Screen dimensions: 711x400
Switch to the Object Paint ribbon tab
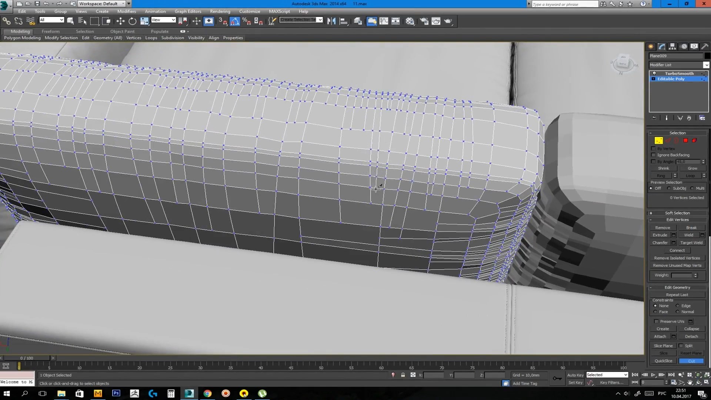122,31
